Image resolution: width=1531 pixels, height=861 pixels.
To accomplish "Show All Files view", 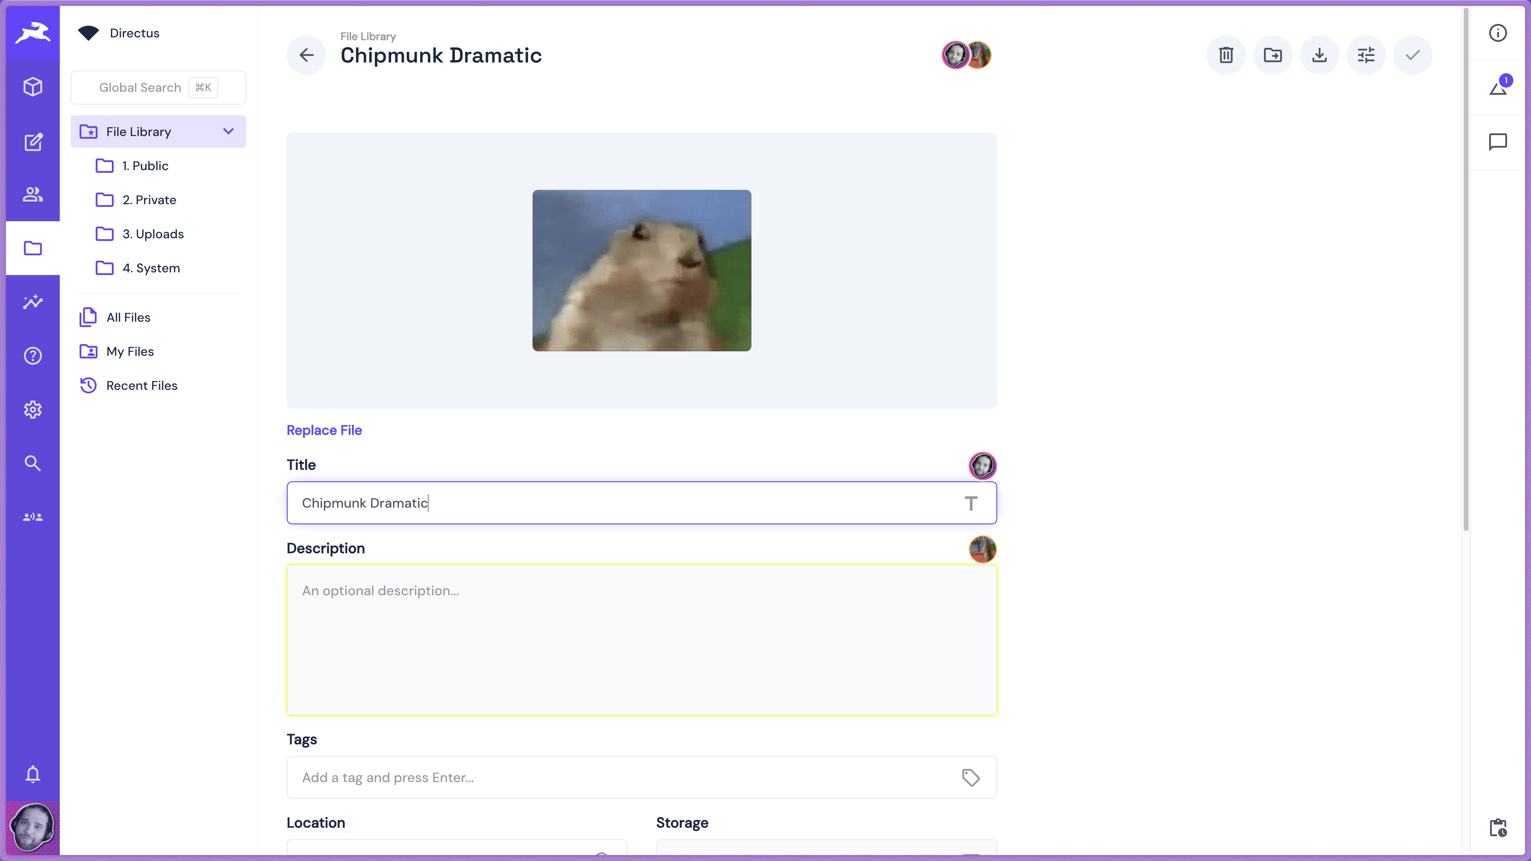I will [128, 317].
